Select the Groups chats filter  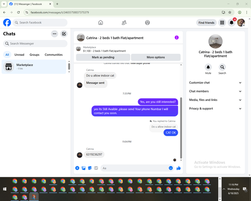click(34, 55)
